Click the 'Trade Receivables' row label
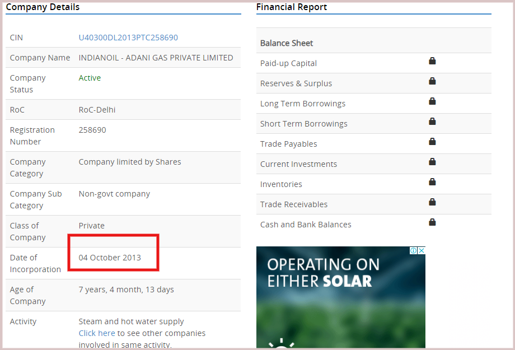515x350 pixels. (294, 204)
